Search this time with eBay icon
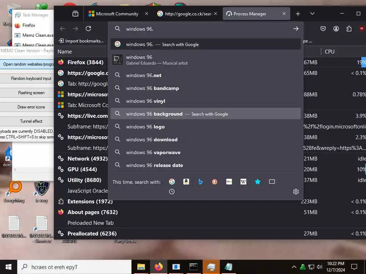Screen dimensions: 366x274 [x=229, y=182]
